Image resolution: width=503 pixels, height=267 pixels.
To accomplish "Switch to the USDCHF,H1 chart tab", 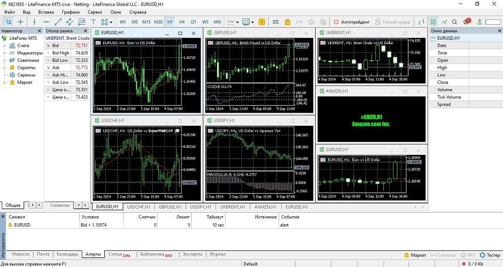I will (138, 207).
